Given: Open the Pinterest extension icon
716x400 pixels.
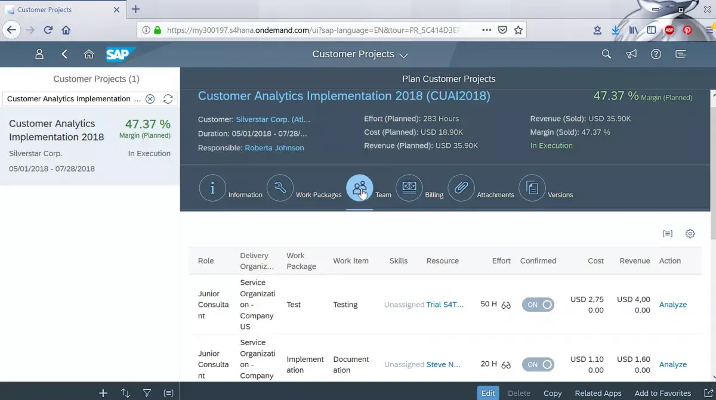Looking at the screenshot, I should [x=687, y=30].
